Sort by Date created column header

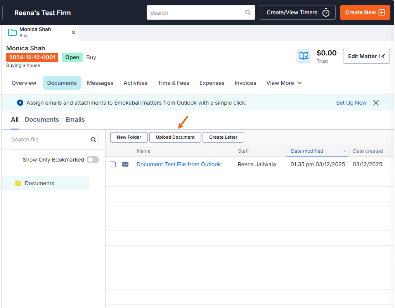pyautogui.click(x=371, y=151)
